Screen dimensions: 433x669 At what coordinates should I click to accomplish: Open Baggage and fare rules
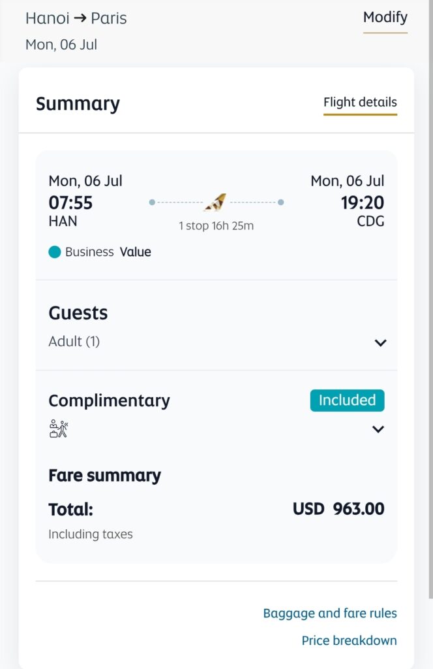point(329,613)
